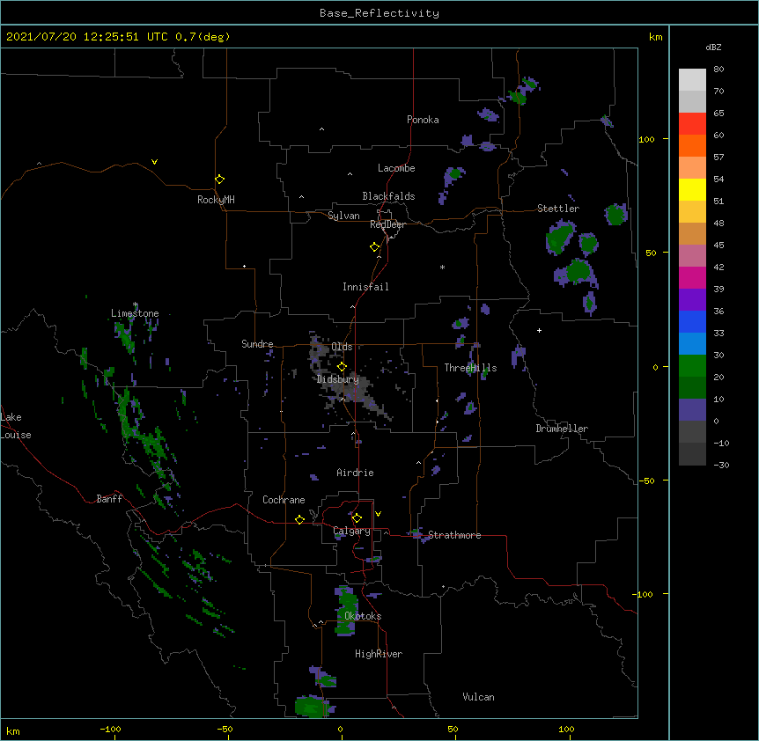Click the Sylvan town label
Screen dimensions: 759x741
click(343, 216)
